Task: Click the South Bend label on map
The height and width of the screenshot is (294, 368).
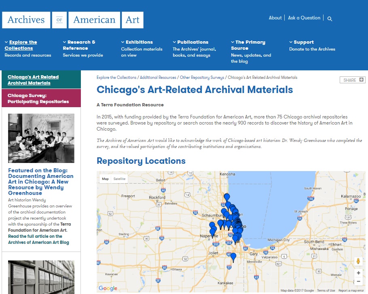Action: click(314, 242)
